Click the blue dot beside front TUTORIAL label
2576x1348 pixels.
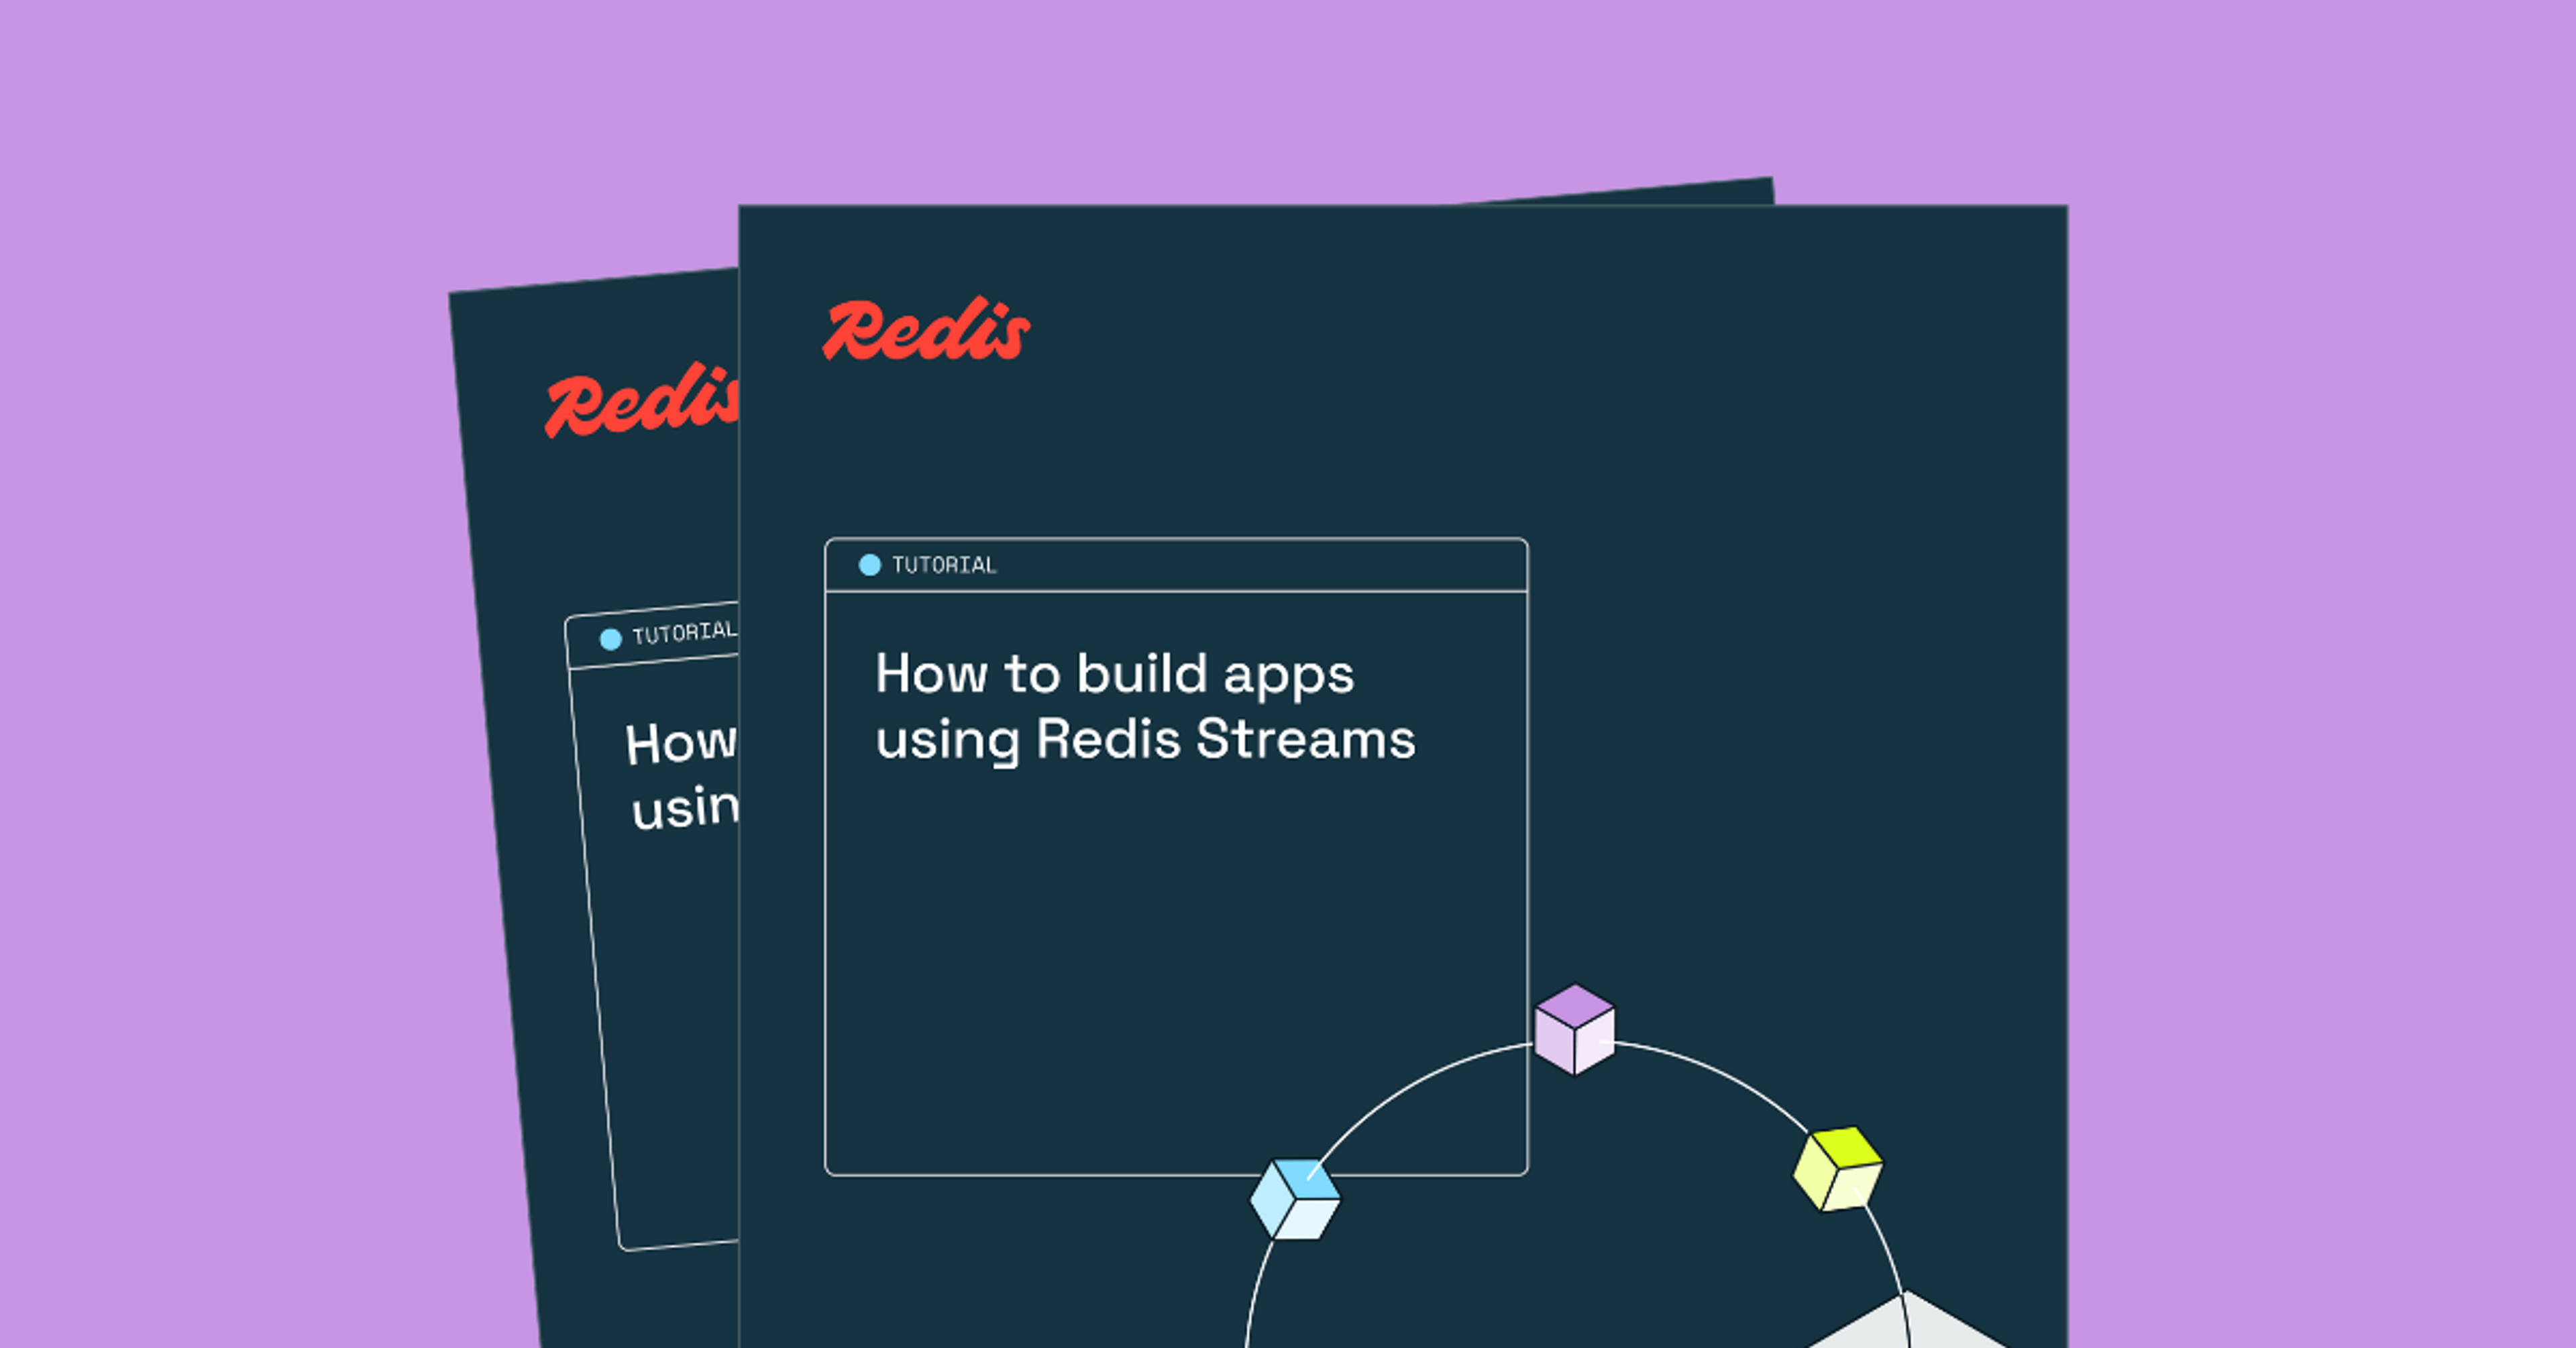click(x=870, y=565)
